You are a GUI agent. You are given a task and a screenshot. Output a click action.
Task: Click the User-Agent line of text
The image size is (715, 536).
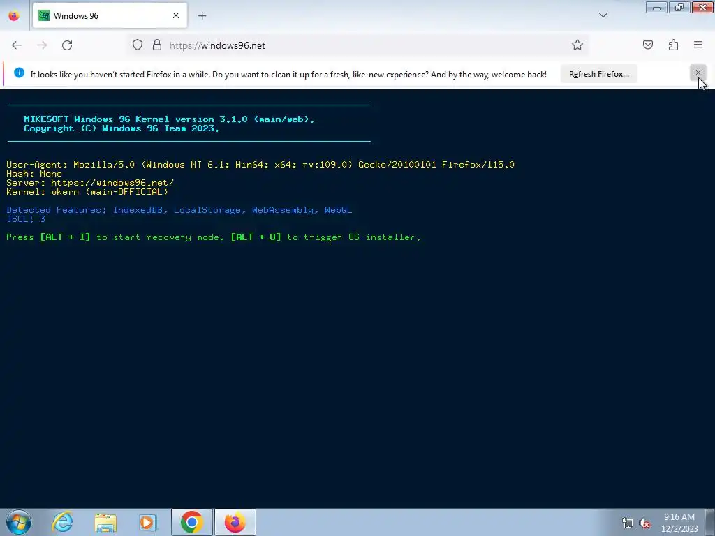(x=260, y=165)
